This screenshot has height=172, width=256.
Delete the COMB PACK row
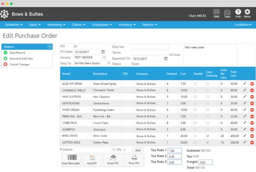252,123
